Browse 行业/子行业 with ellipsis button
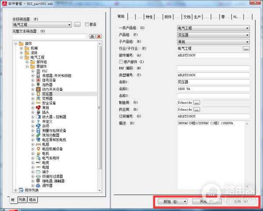This screenshot has width=263, height=211. [x=246, y=49]
